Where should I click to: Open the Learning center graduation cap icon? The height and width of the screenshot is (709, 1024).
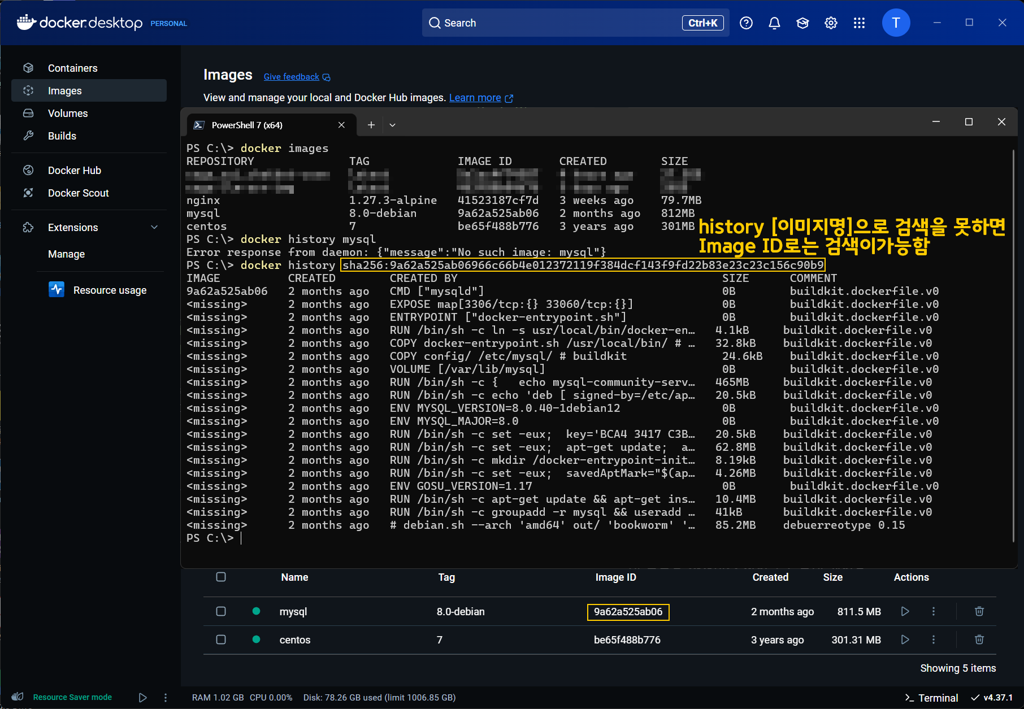[802, 23]
